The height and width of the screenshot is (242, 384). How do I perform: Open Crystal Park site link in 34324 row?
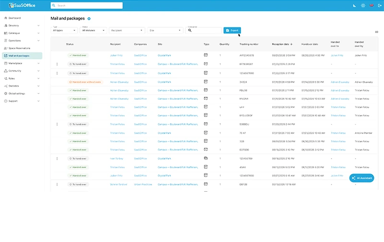(164, 82)
